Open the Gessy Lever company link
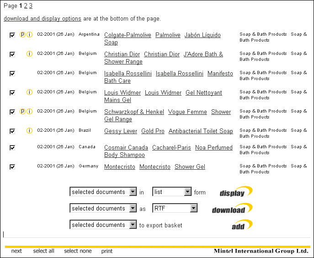Image resolution: width=314 pixels, height=258 pixels. click(121, 131)
